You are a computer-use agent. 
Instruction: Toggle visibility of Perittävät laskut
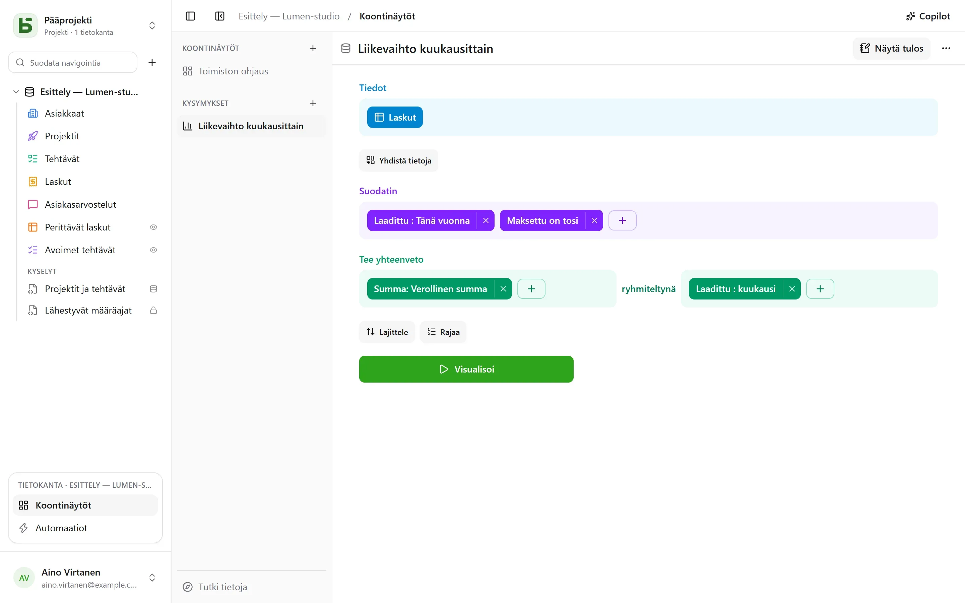click(x=153, y=227)
